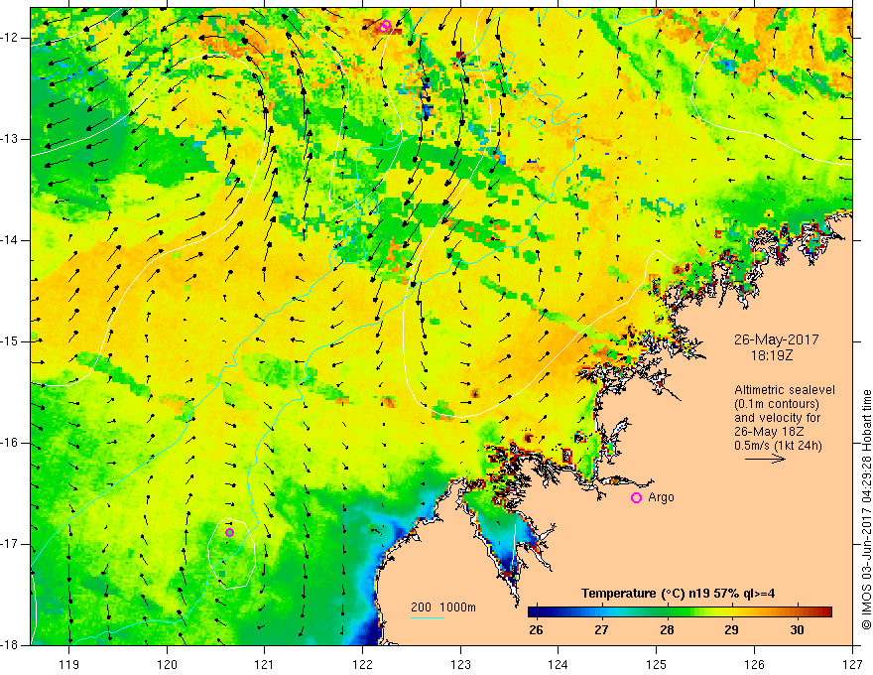This screenshot has height=675, width=873.
Task: Click the green colorbar section at 28
Action: coord(667,611)
